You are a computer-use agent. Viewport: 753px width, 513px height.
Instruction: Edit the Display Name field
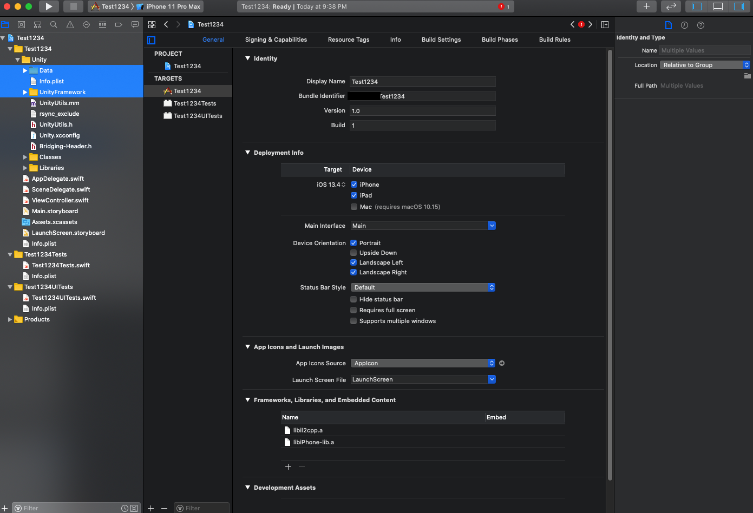click(x=423, y=82)
